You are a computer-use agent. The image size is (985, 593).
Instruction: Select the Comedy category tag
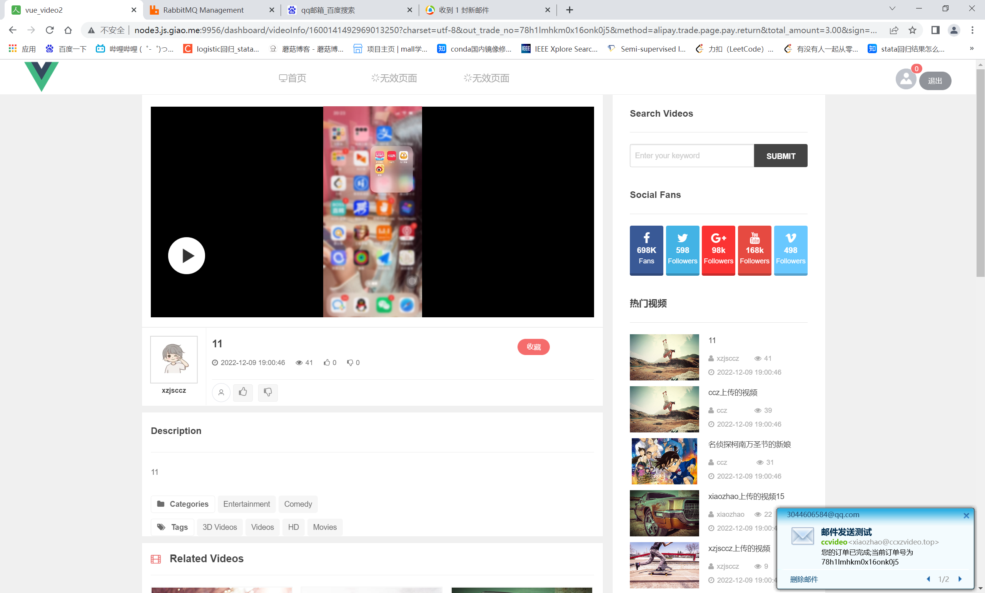pyautogui.click(x=298, y=504)
